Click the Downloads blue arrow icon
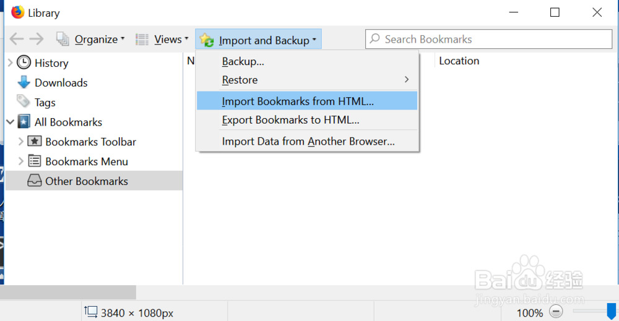Viewport: 619px width, 321px height. pyautogui.click(x=24, y=82)
